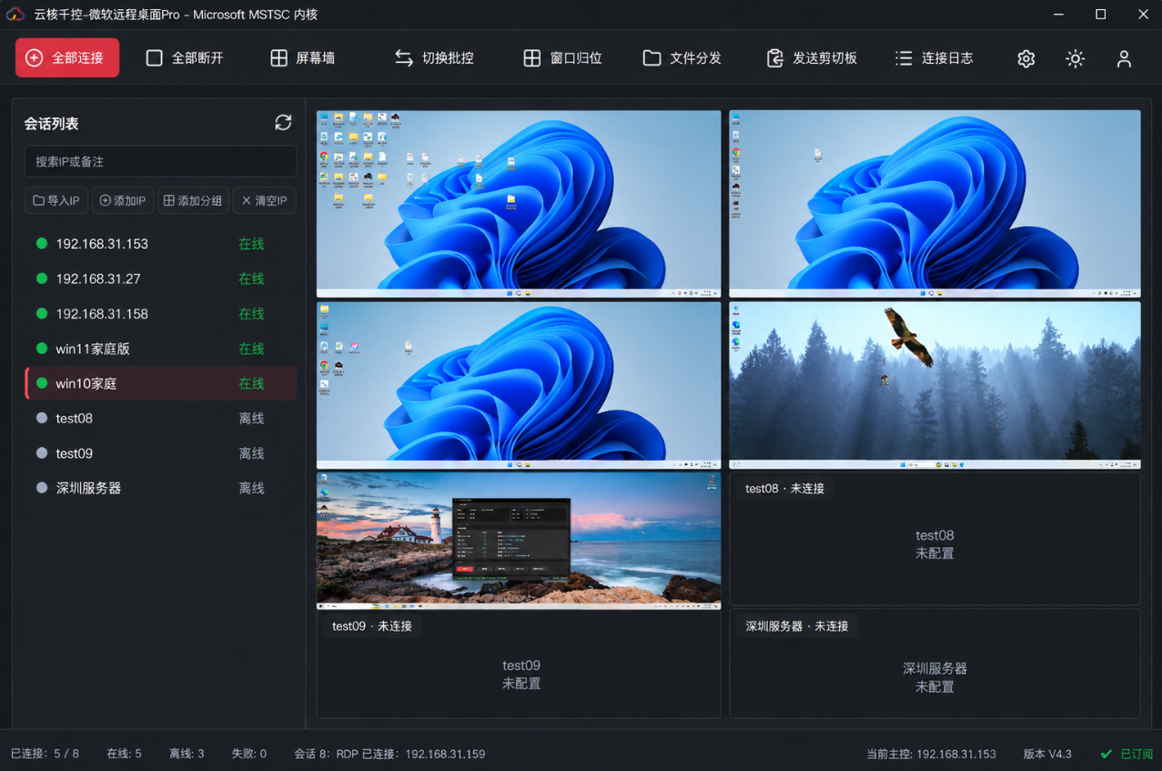Select the test08 session row
Image resolution: width=1162 pixels, height=771 pixels.
(160, 419)
